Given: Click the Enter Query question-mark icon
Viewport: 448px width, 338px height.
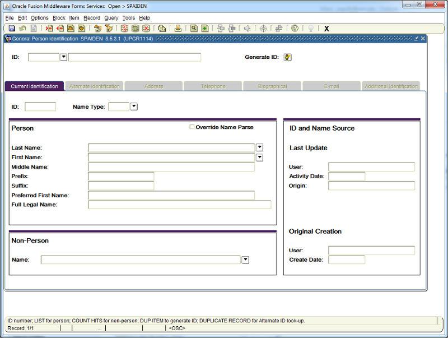Looking at the screenshot, I should coord(124,29).
